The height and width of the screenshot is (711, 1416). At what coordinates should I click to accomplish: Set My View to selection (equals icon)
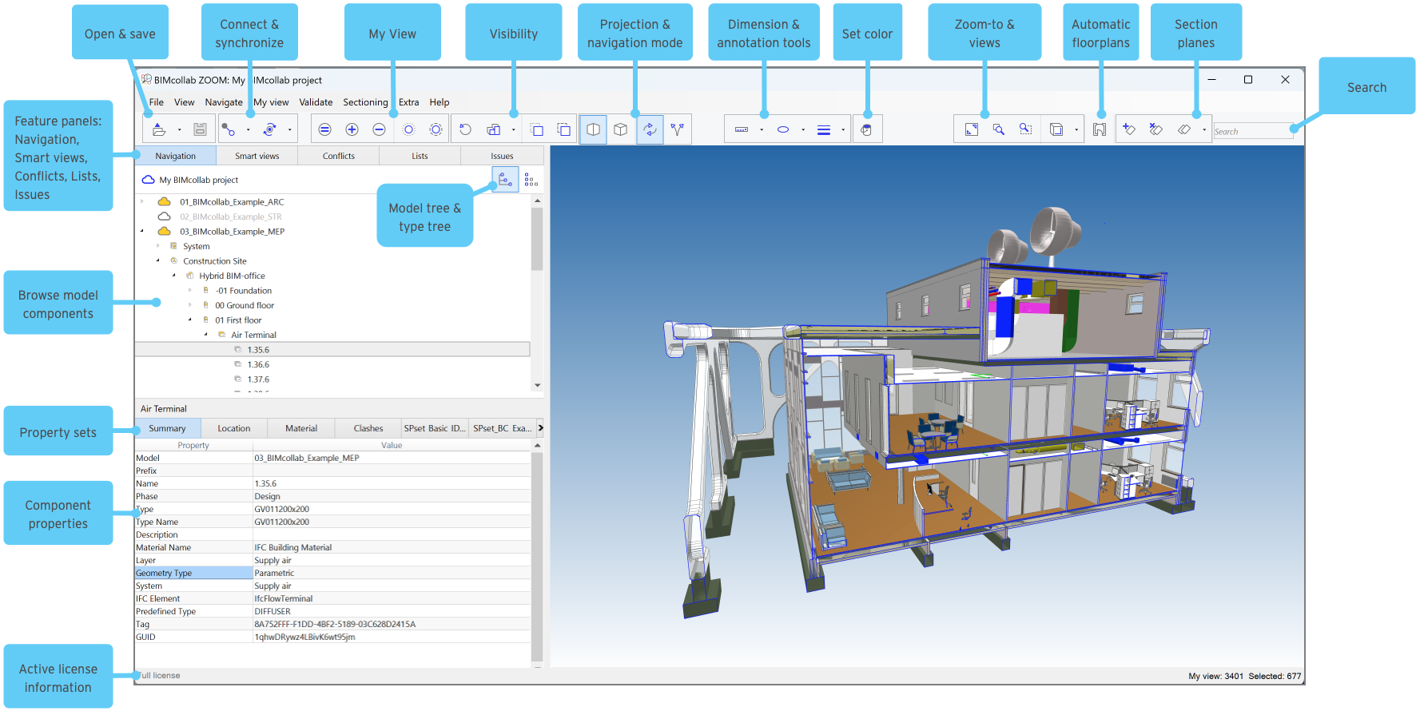324,129
